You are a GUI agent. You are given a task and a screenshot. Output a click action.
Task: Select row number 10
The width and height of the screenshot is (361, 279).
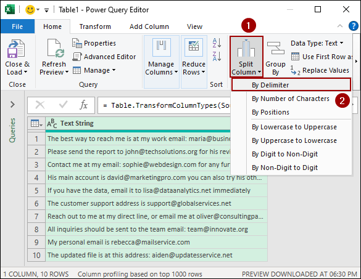coord(36,256)
